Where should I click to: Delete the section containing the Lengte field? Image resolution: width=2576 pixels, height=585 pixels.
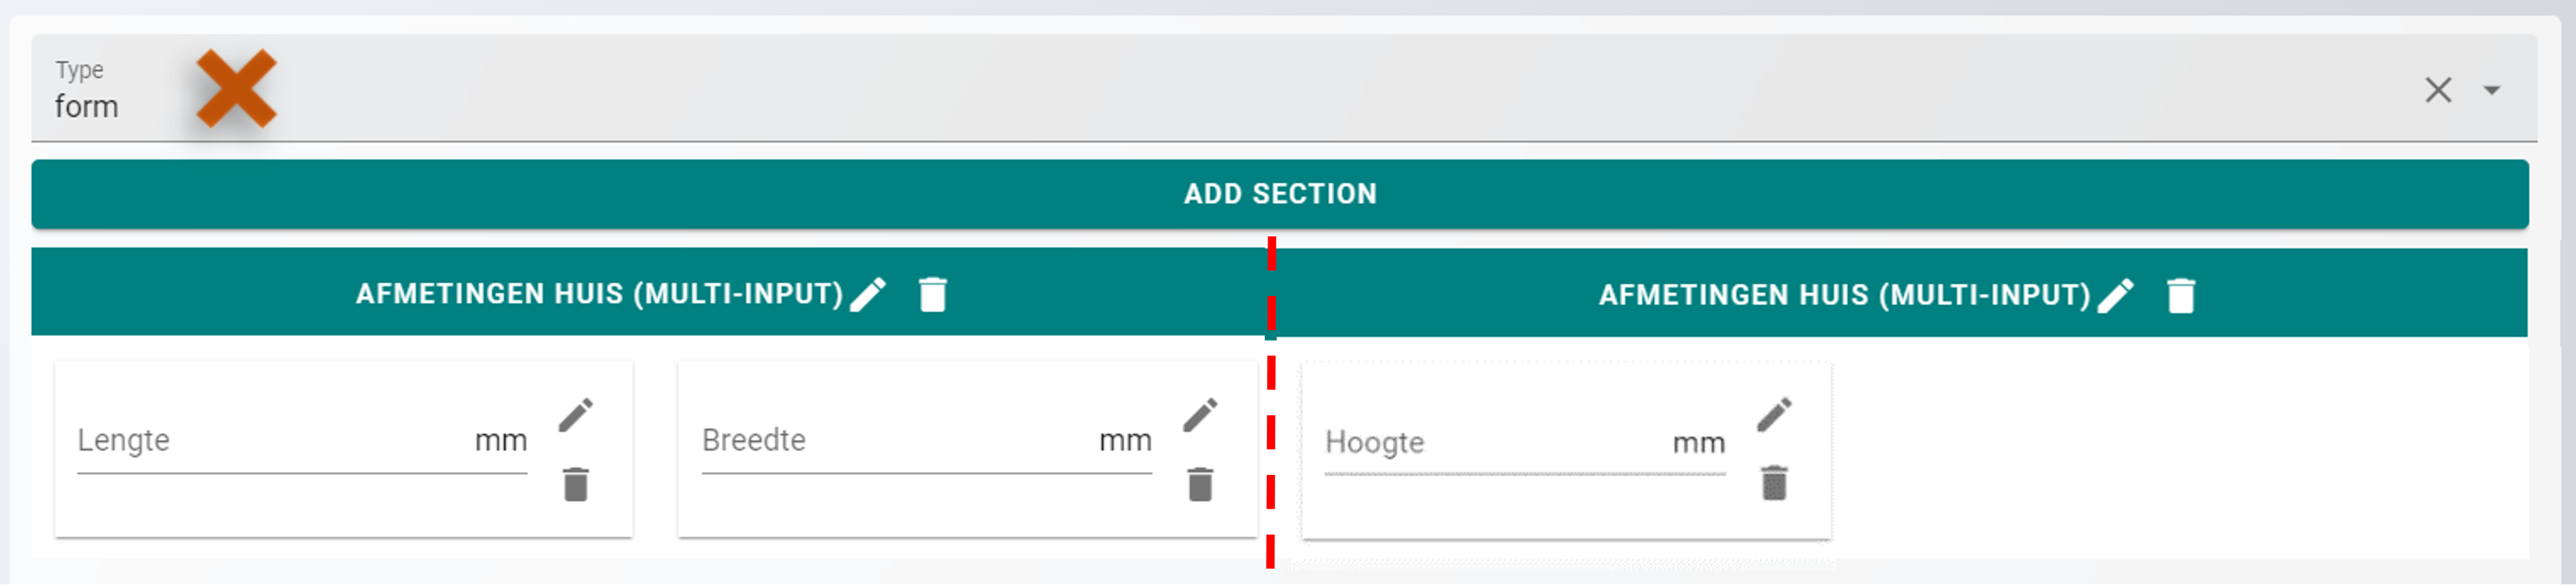[x=932, y=295]
